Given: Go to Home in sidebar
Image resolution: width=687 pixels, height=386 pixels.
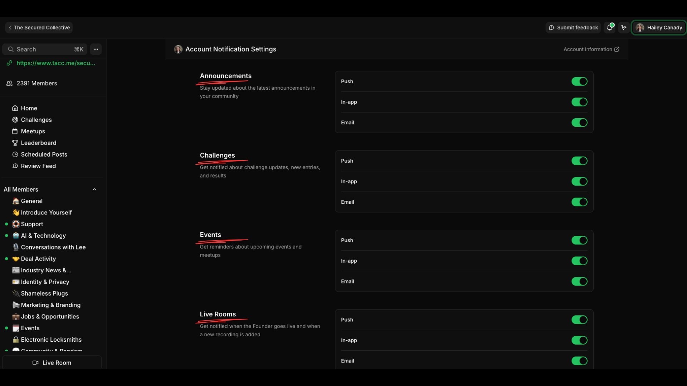Looking at the screenshot, I should tap(29, 108).
